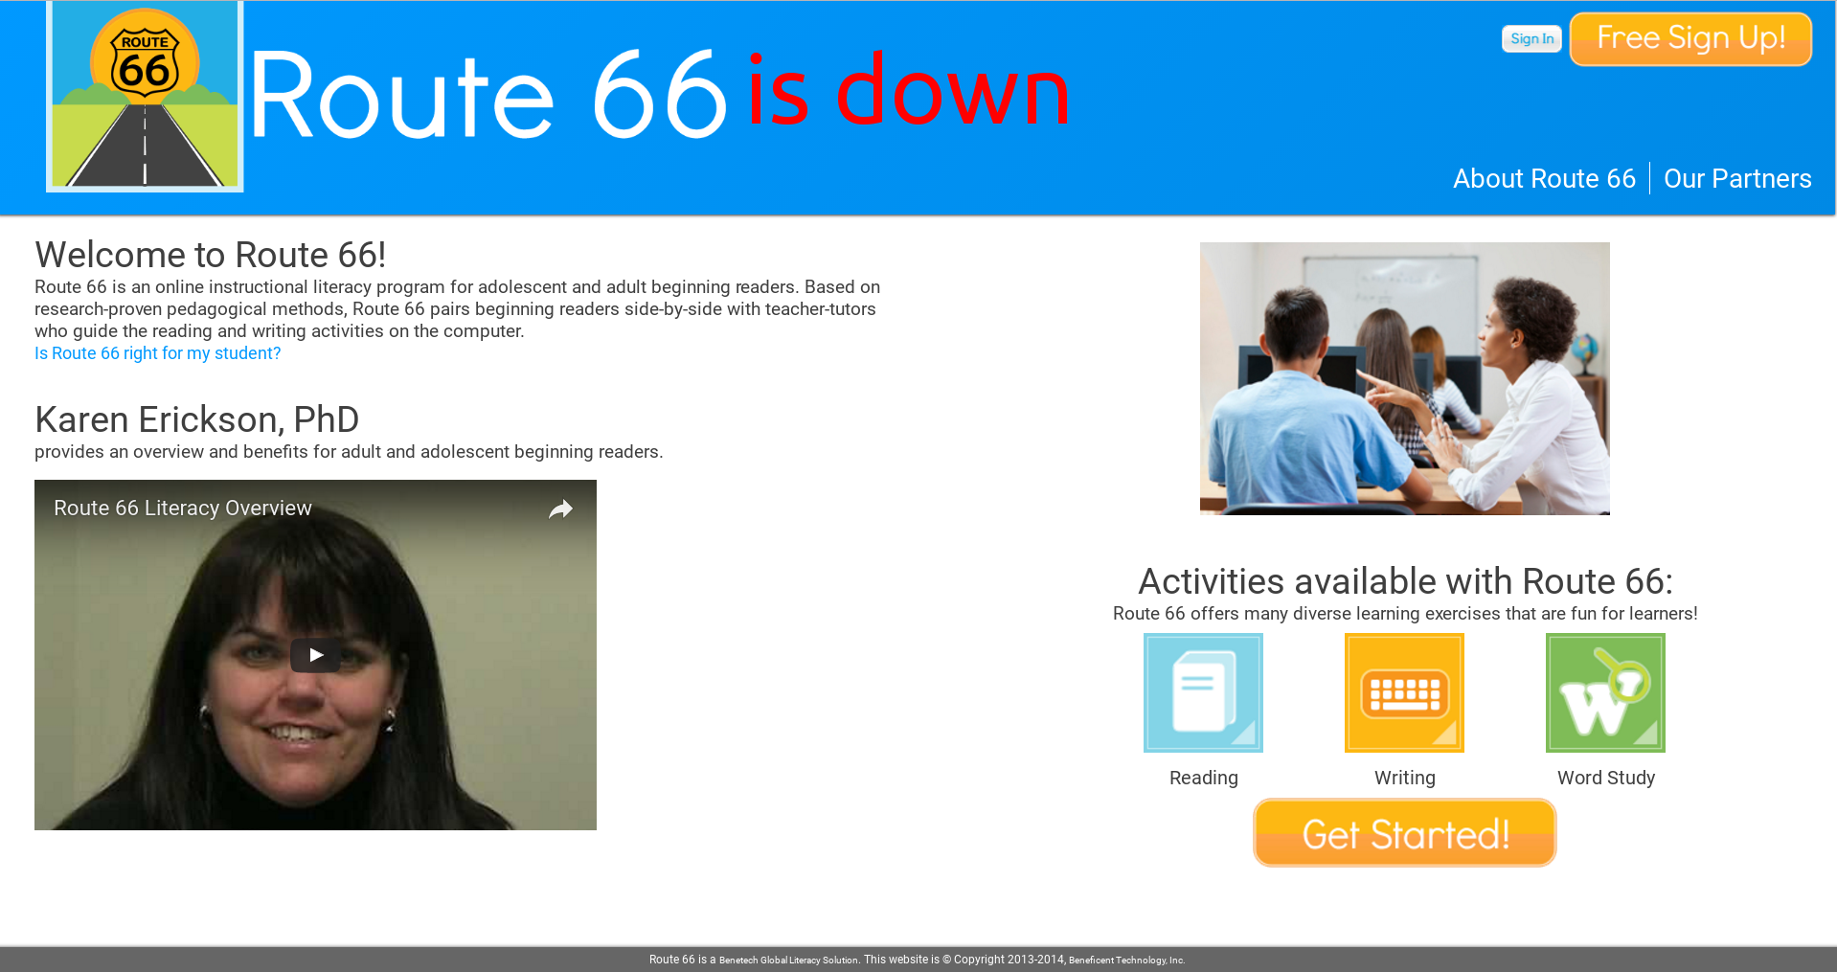1837x972 pixels.
Task: Click the 'Reading' label under the icon
Action: 1203,778
